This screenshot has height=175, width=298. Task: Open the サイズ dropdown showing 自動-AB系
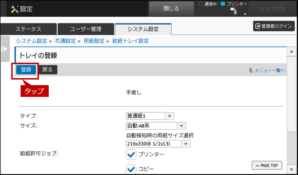click(x=156, y=126)
